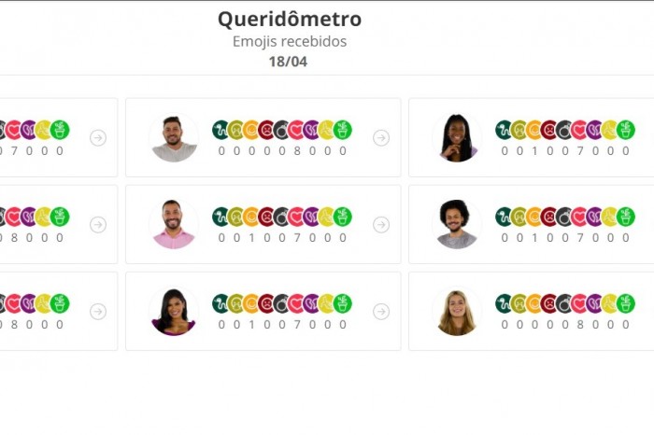This screenshot has height=435, width=654.
Task: Click the bomb emoji in the blonde woman's card
Action: pos(564,303)
